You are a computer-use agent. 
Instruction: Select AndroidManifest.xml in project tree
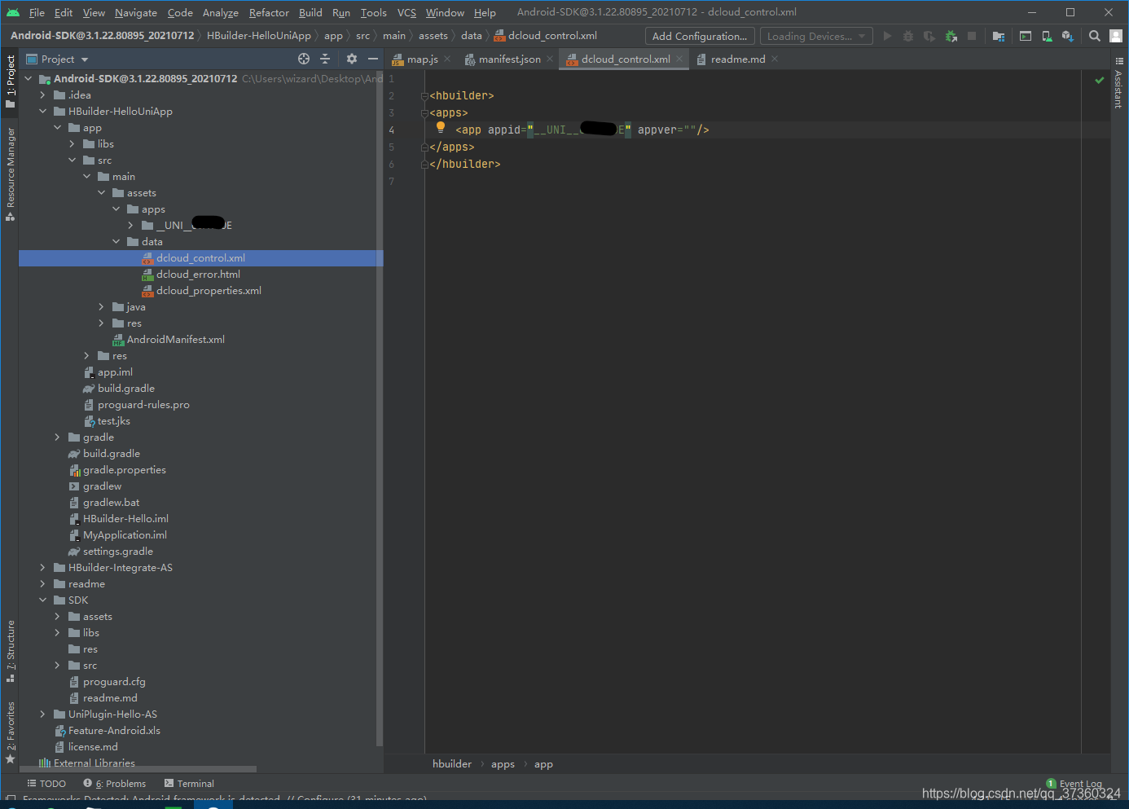[175, 340]
